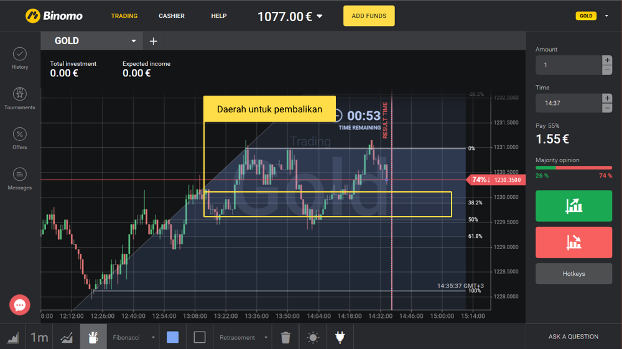The height and width of the screenshot is (349, 622).
Task: Open the indicators line chart icon
Action: pos(67,337)
